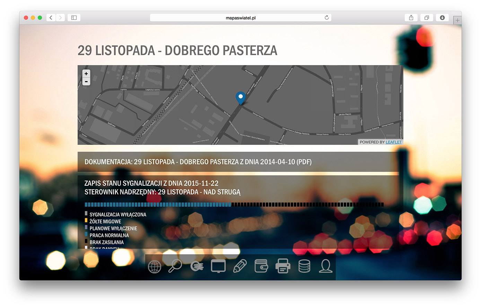The image size is (481, 308).
Task: Zoom in on the map with plus button
Action: (86, 73)
